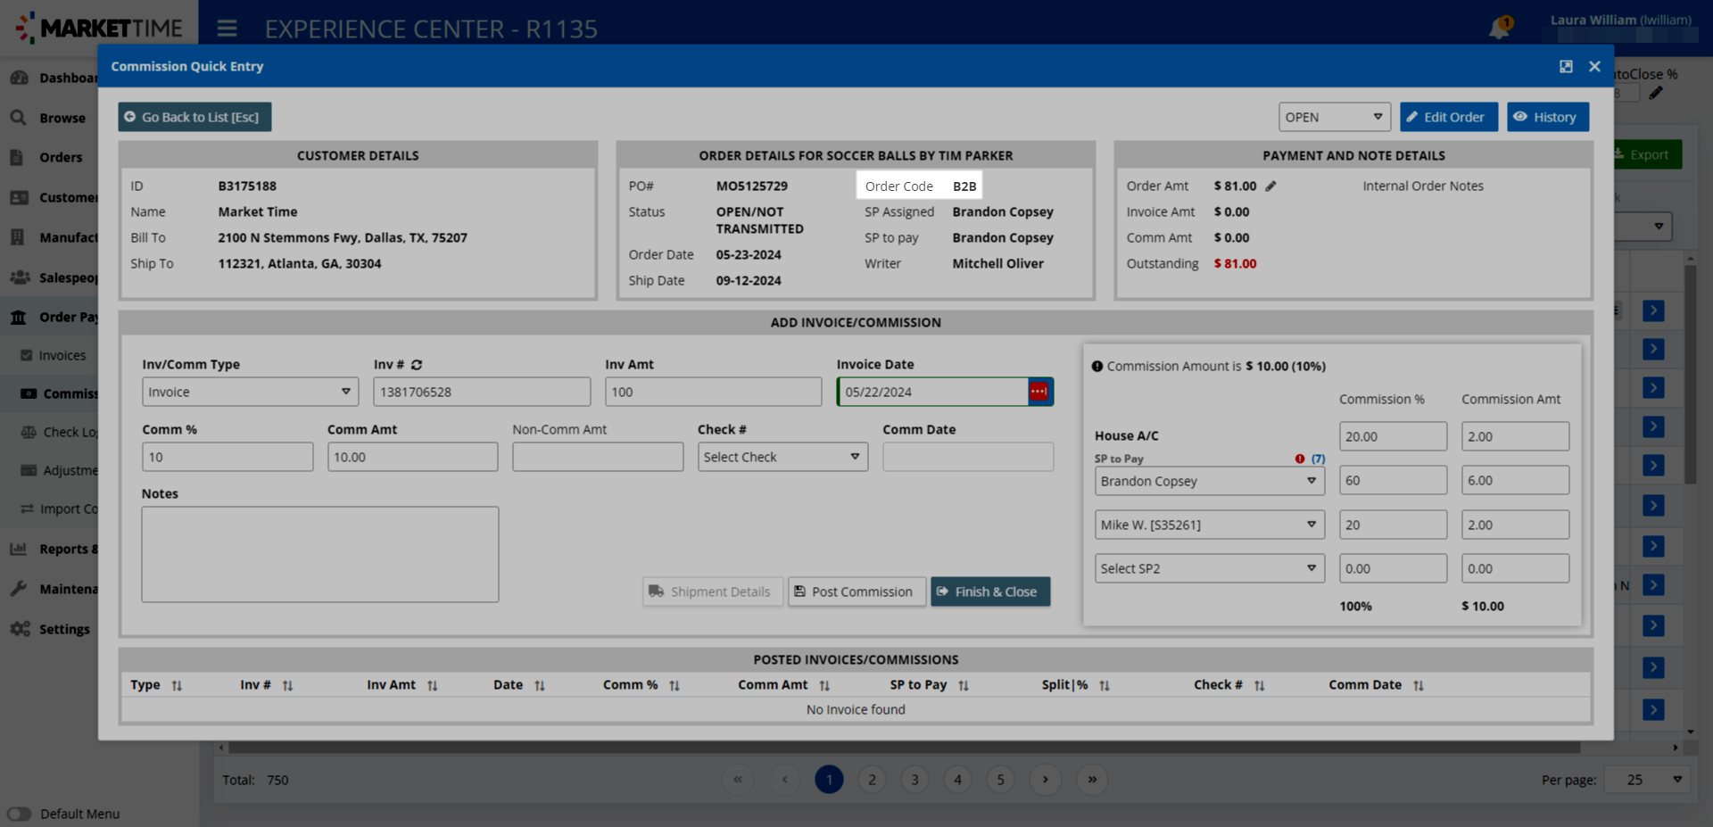Toggle the Default Menu switch
Image resolution: width=1713 pixels, height=827 pixels.
click(x=19, y=814)
